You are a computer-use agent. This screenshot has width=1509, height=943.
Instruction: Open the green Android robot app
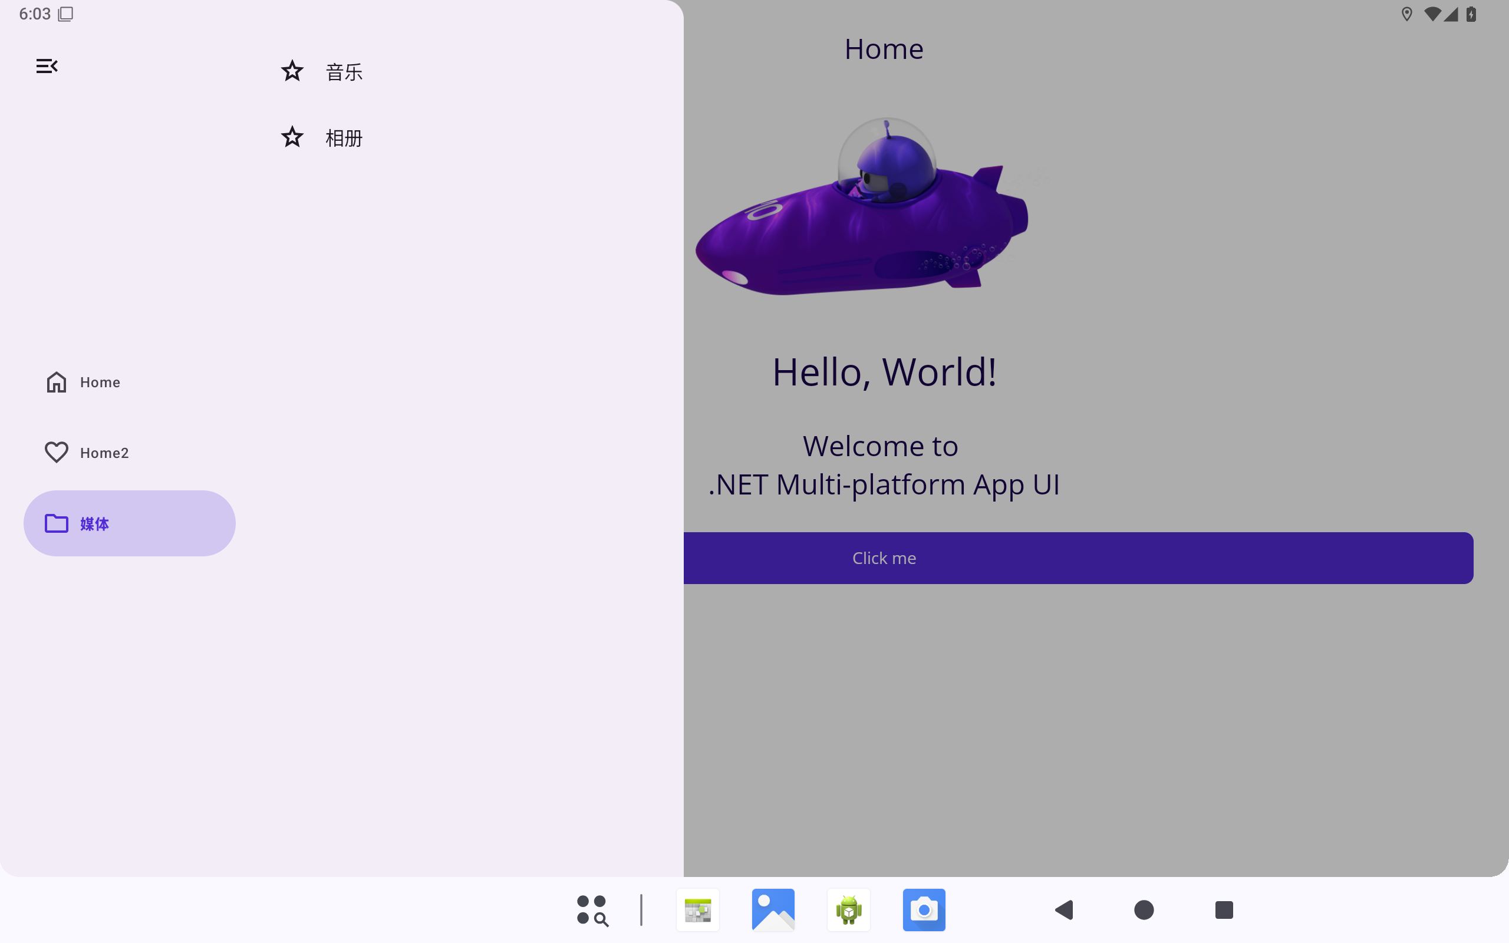tap(849, 911)
